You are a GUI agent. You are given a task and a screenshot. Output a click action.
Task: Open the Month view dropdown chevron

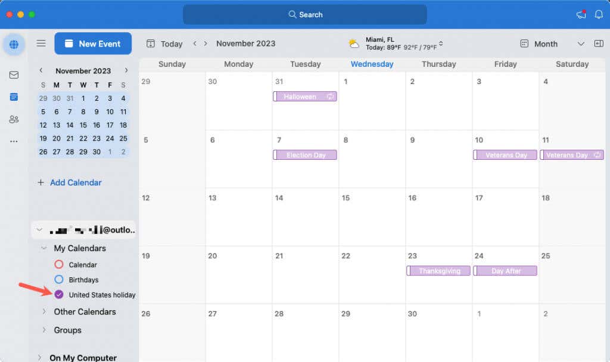(x=581, y=44)
